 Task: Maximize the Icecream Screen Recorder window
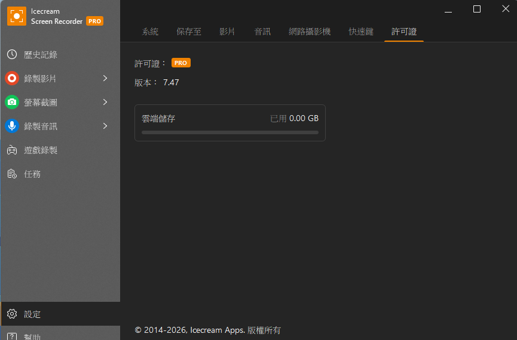click(477, 9)
